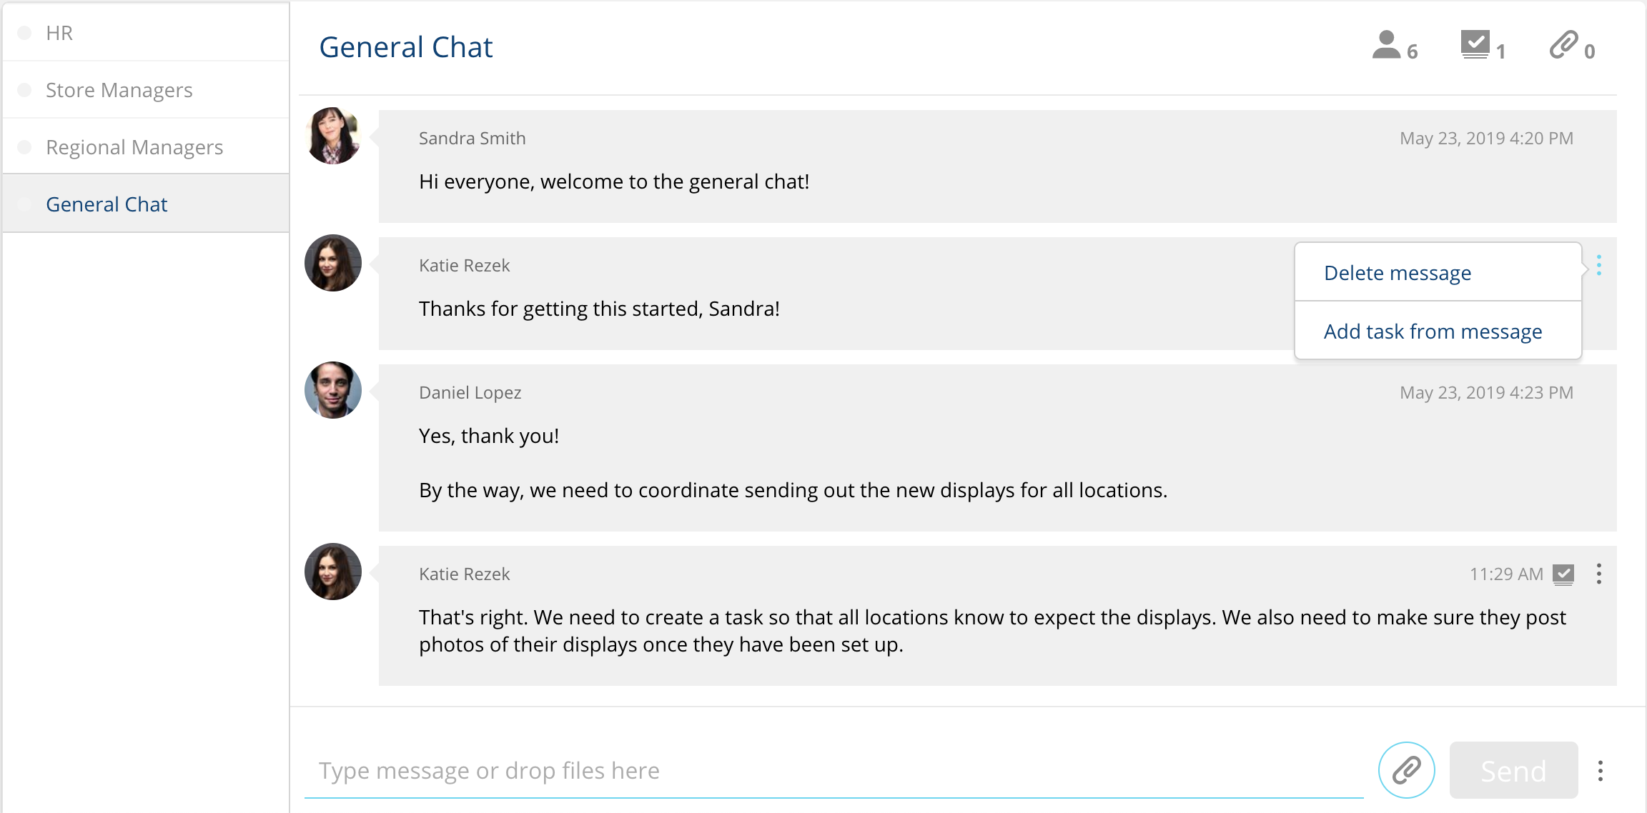Select Delete message from the popup menu
This screenshot has width=1647, height=813.
[x=1398, y=273]
